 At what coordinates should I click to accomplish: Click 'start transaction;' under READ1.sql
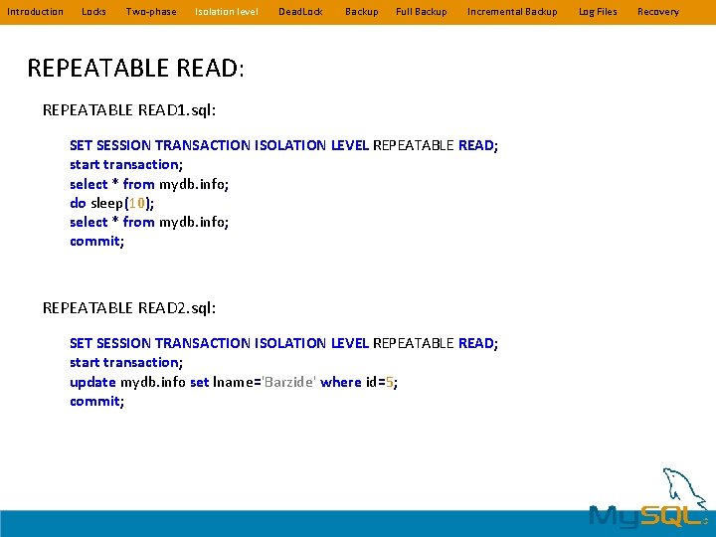[126, 164]
